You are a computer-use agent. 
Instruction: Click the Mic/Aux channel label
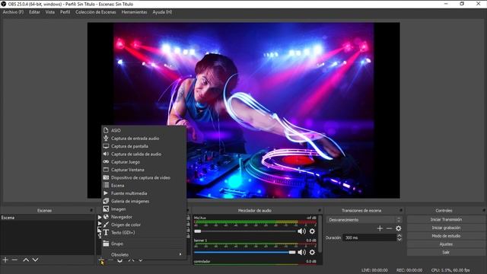[199, 218]
